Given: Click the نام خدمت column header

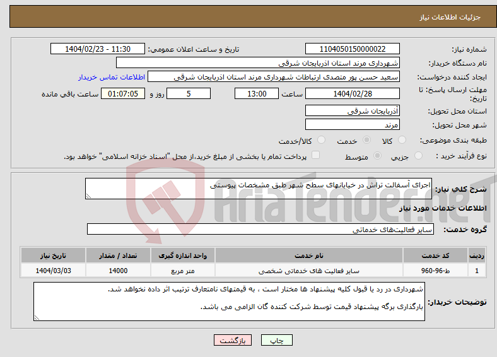Looking at the screenshot, I should coord(308,255).
